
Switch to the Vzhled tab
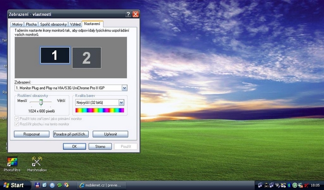[x=75, y=24]
